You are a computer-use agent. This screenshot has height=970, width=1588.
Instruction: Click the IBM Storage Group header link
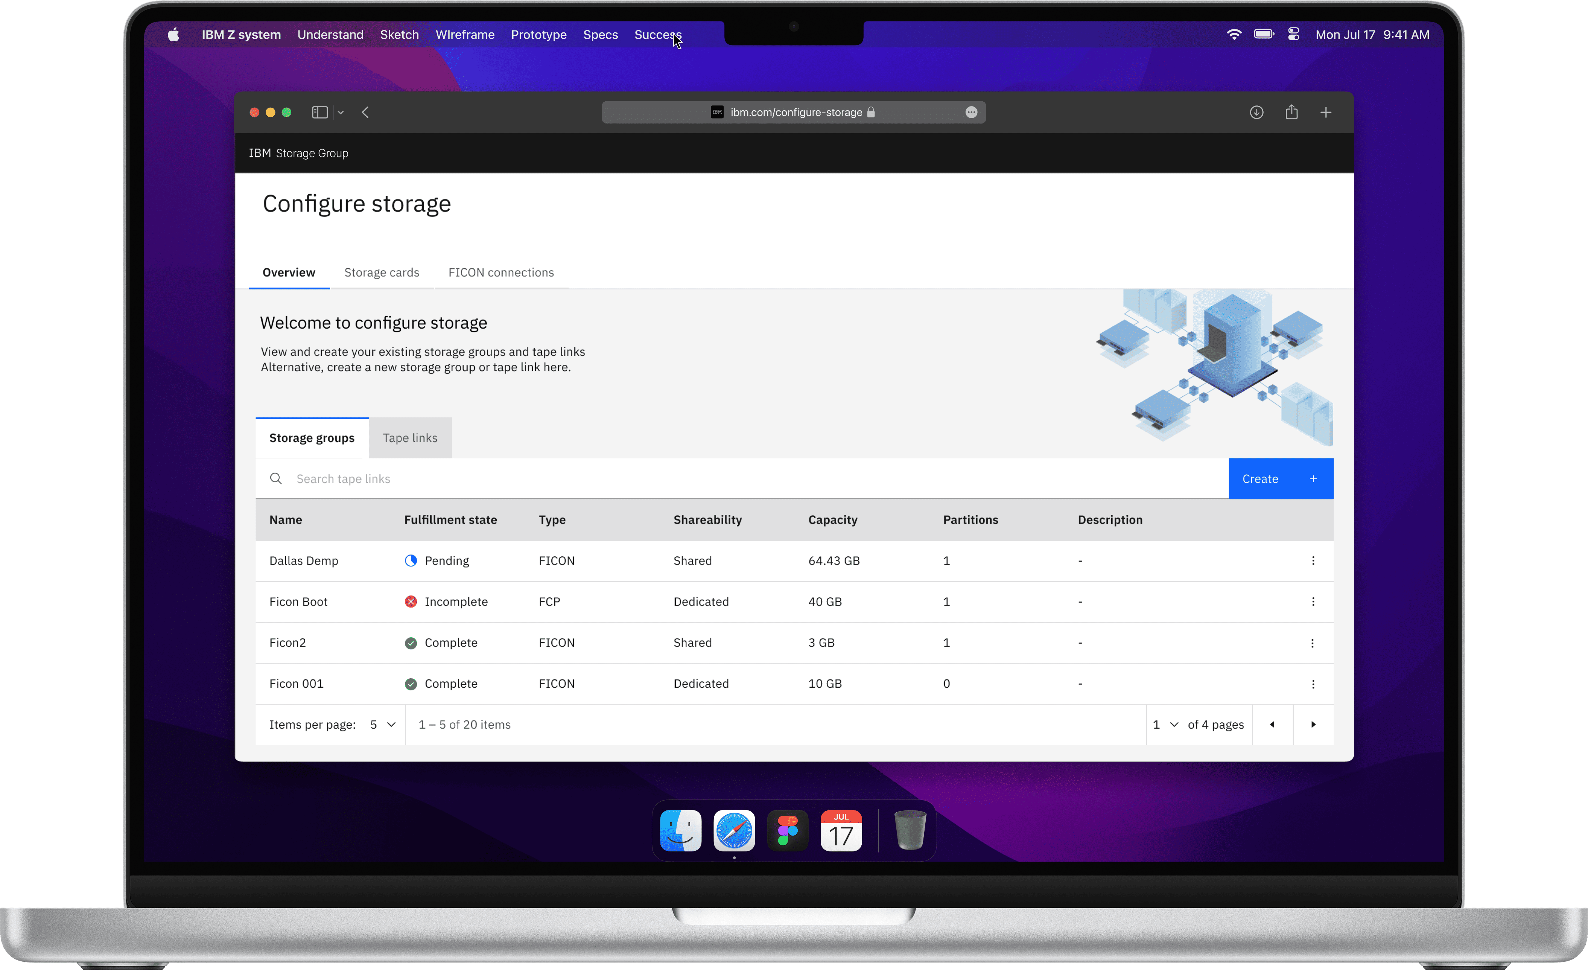[298, 153]
